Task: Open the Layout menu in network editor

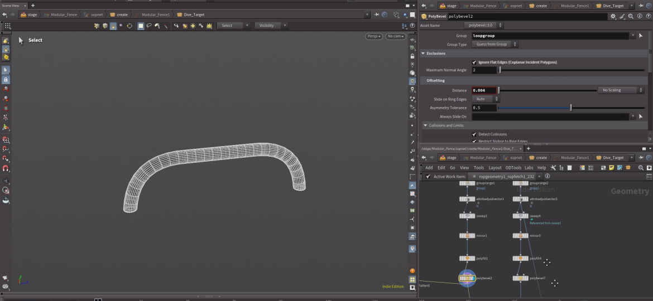Action: point(495,168)
